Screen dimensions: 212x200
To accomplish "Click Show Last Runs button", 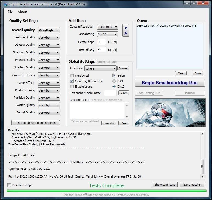I will (x=165, y=185).
